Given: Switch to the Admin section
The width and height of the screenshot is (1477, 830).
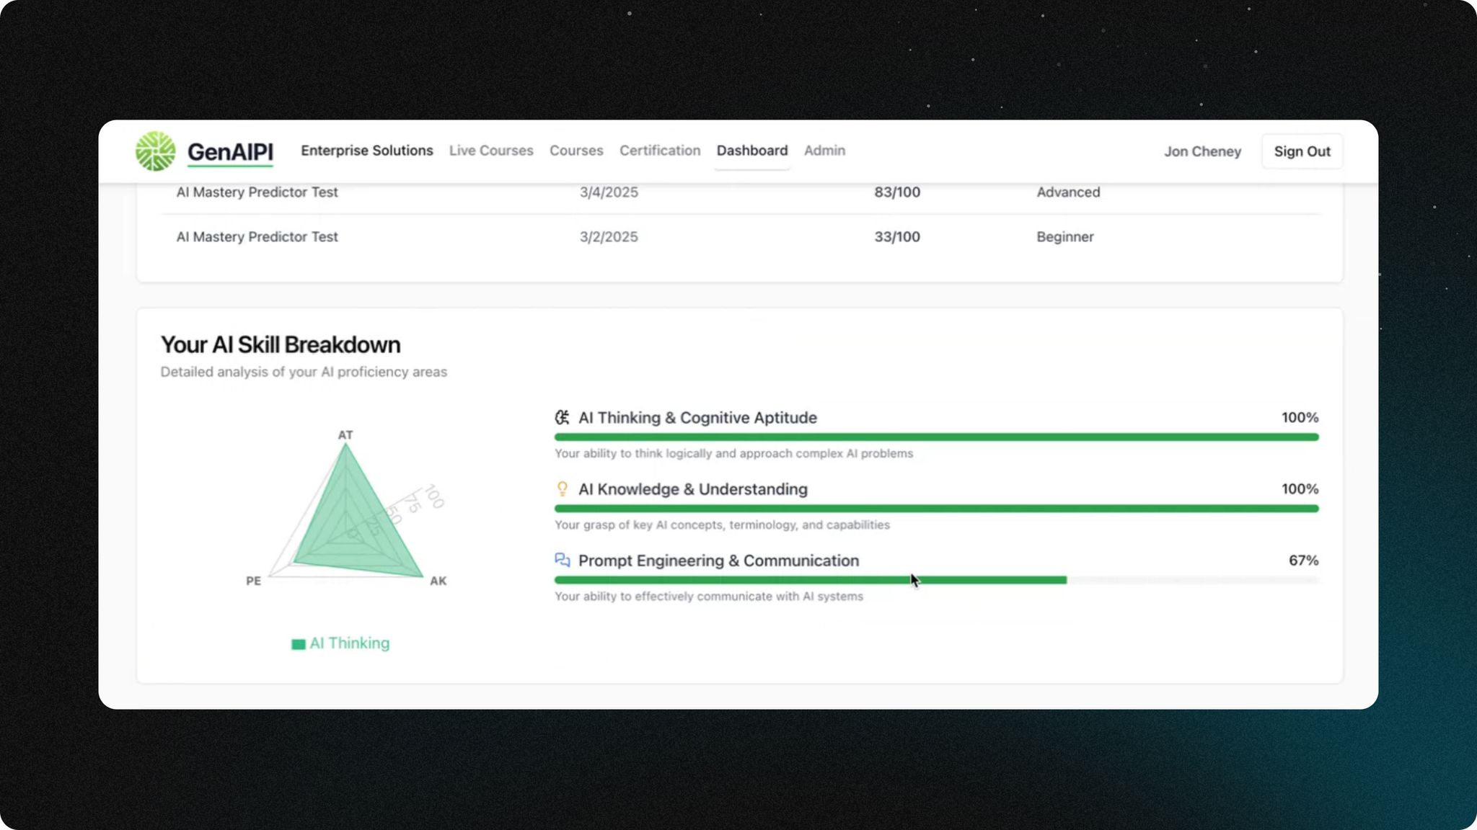Looking at the screenshot, I should pyautogui.click(x=824, y=151).
